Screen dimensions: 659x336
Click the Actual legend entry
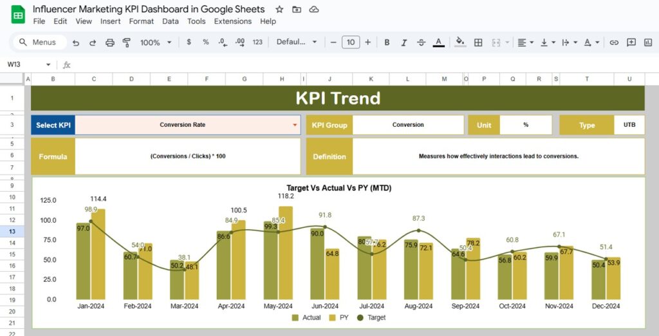pyautogui.click(x=306, y=317)
